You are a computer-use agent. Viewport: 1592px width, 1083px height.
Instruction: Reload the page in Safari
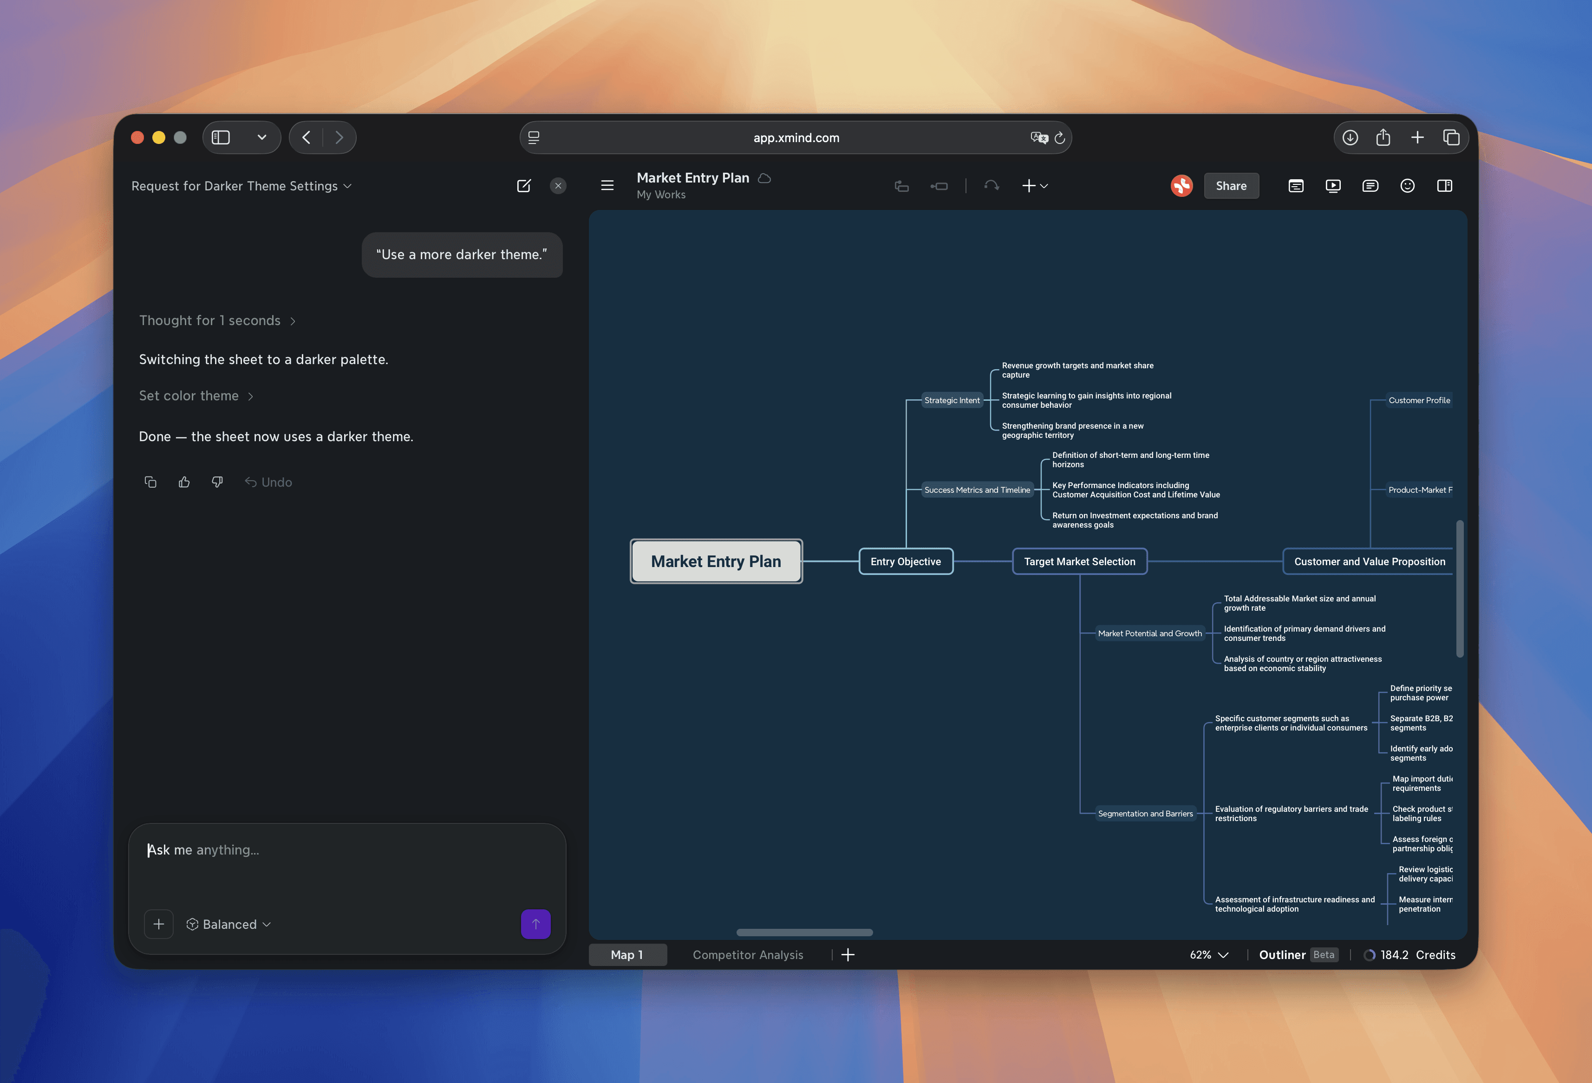1060,137
